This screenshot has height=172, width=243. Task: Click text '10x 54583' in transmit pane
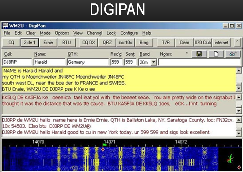[14, 126]
